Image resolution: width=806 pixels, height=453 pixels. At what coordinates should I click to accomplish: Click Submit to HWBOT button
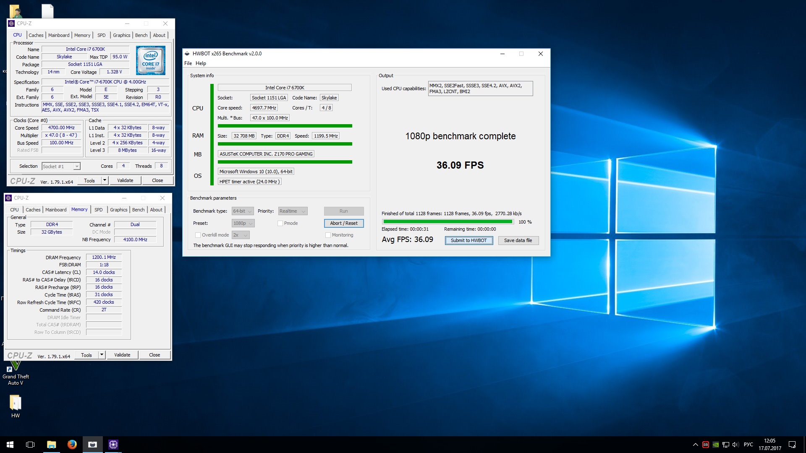click(469, 240)
